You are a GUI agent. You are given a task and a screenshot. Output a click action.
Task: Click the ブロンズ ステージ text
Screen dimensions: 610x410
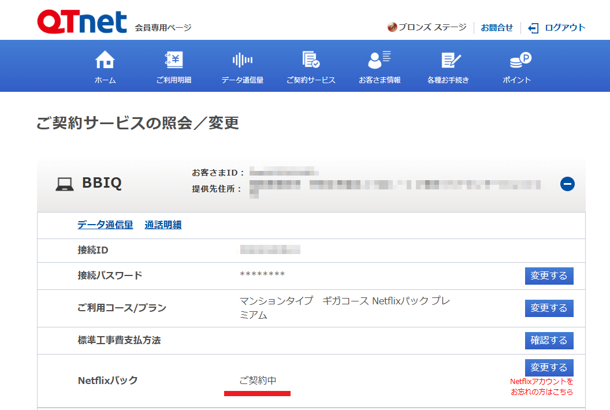click(432, 27)
